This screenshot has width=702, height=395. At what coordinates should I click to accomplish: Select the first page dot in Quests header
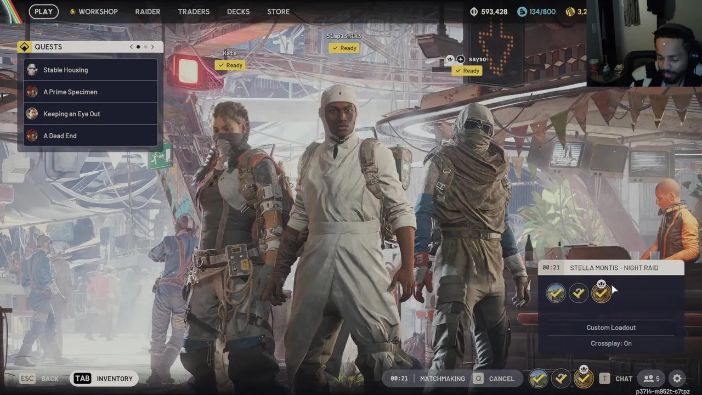(138, 47)
